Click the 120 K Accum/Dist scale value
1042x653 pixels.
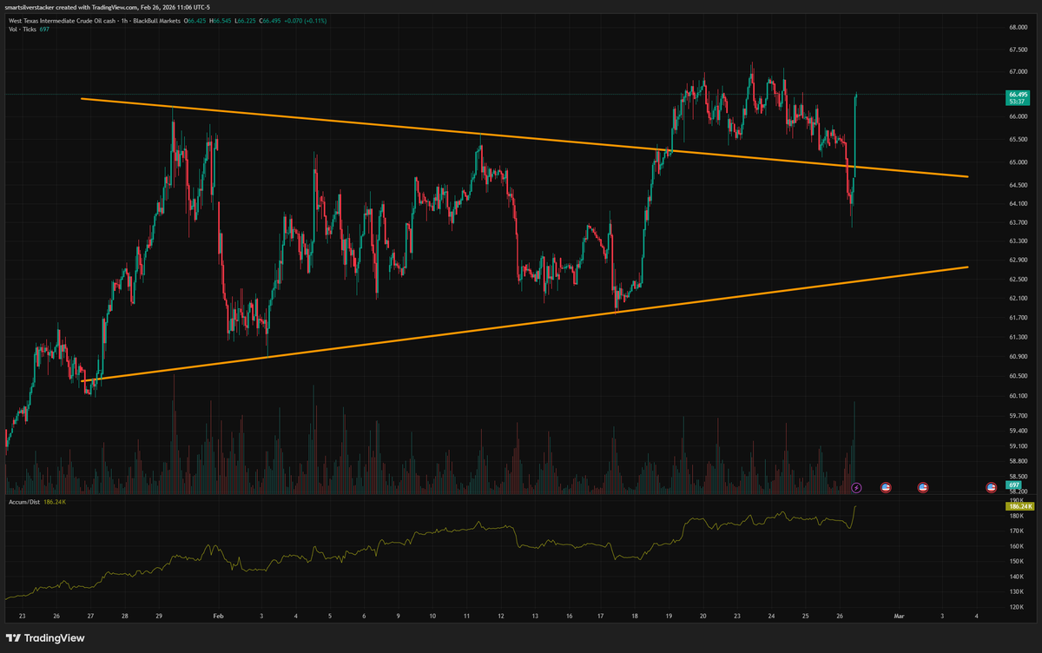[1017, 605]
